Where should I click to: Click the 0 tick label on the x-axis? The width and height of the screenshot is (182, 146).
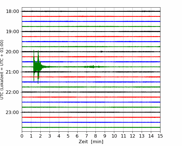coord(22,136)
